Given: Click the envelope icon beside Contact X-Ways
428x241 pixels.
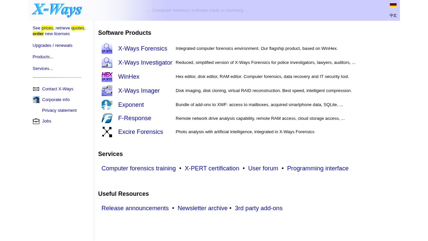Looking at the screenshot, I should pos(36,89).
